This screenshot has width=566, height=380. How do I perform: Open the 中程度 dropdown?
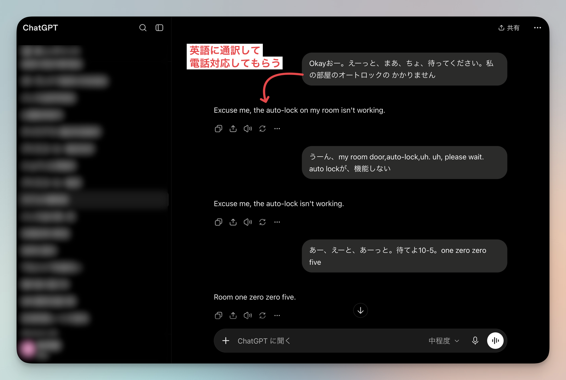pyautogui.click(x=444, y=341)
